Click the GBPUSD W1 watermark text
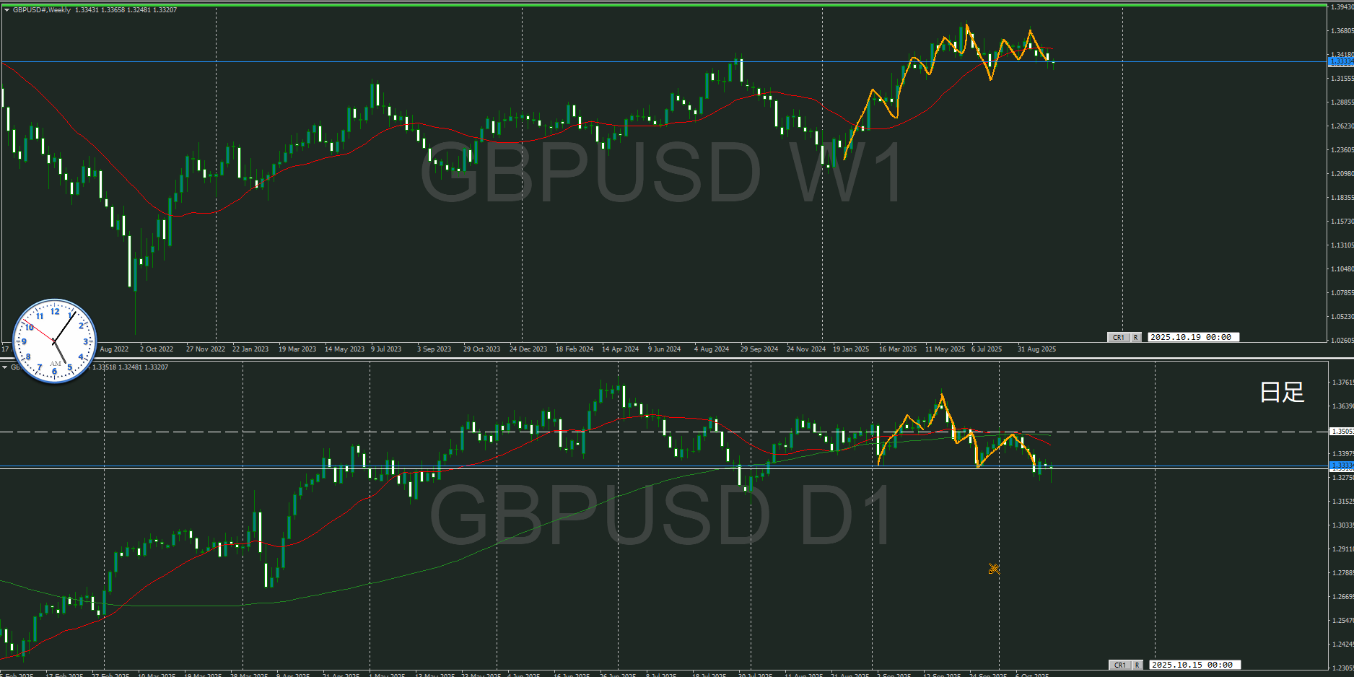This screenshot has width=1354, height=677. tap(660, 173)
